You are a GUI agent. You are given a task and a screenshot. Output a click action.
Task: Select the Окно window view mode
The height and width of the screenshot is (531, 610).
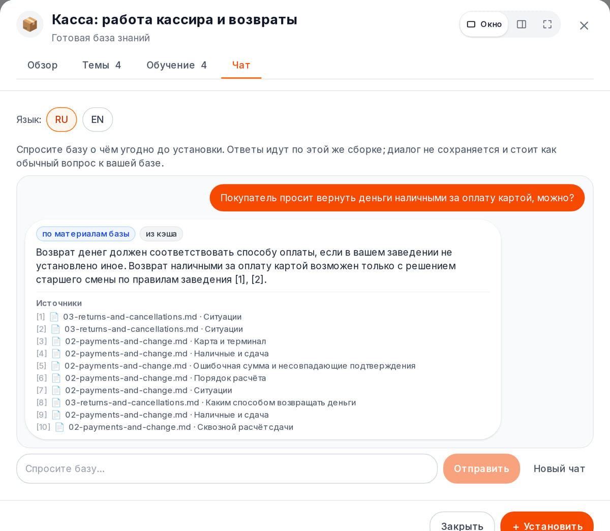pos(484,24)
